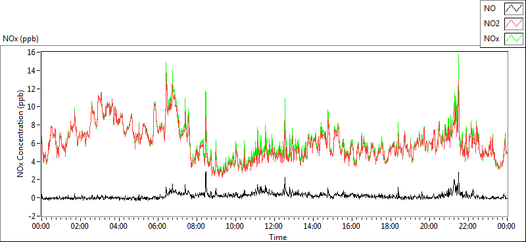Screen dimensions: 526x242
Task: Click the y-axis value -2
Action: point(33,216)
